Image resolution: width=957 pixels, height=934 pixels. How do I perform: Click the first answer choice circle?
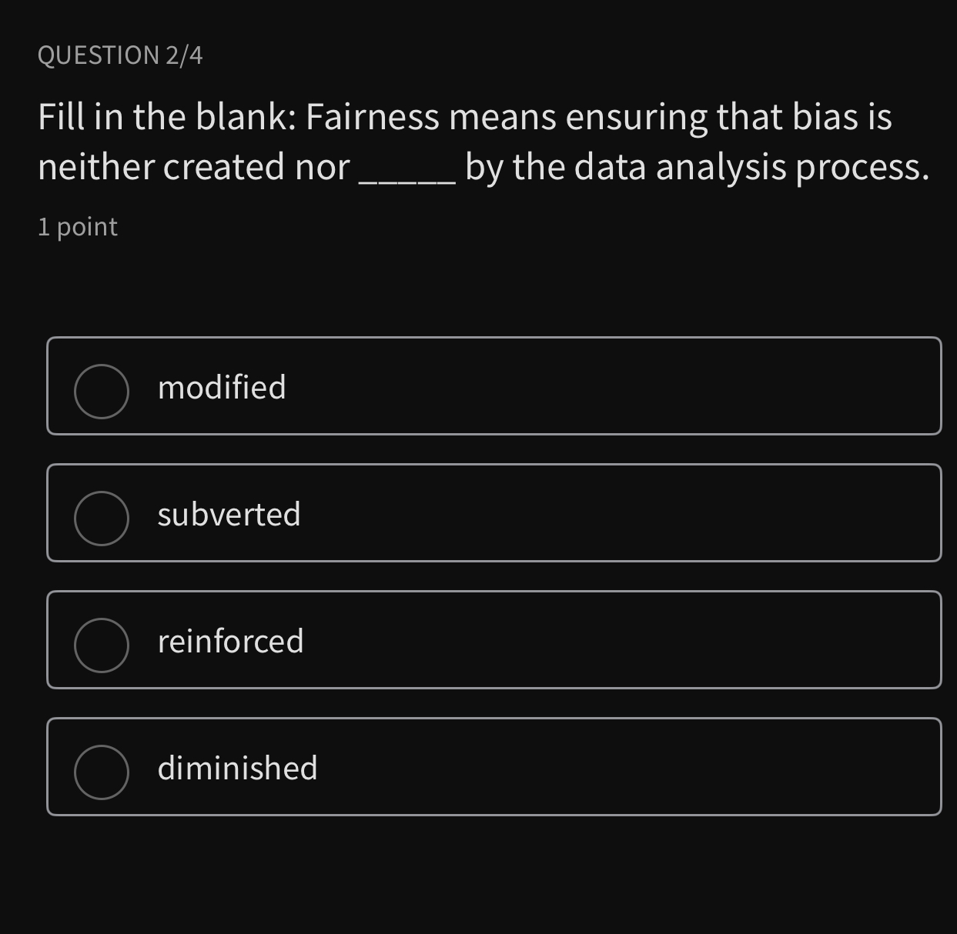[x=101, y=392]
